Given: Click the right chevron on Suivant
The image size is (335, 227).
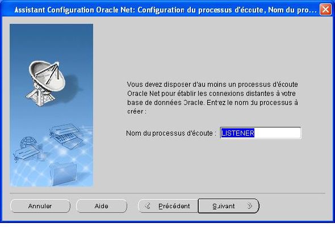Looking at the screenshot, I should (x=249, y=206).
